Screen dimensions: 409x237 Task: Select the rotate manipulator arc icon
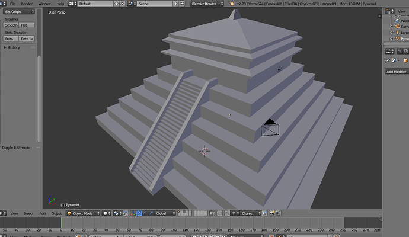tap(145, 213)
